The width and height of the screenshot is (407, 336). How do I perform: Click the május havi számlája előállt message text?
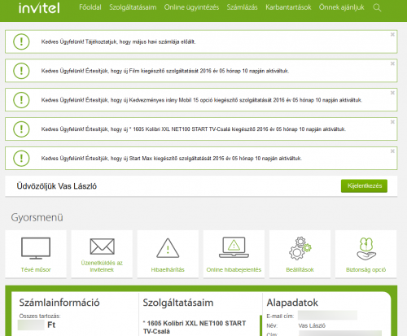click(x=119, y=41)
